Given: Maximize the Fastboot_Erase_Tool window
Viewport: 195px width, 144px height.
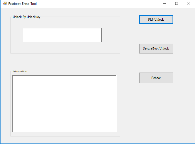Looking at the screenshot, I should tap(177, 3).
